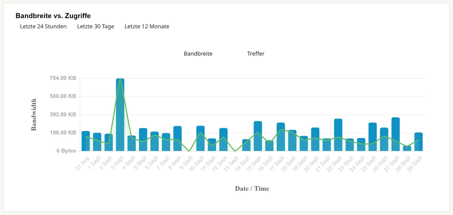Click the 18 Sept bar
This screenshot has width=453, height=215.
pos(292,140)
